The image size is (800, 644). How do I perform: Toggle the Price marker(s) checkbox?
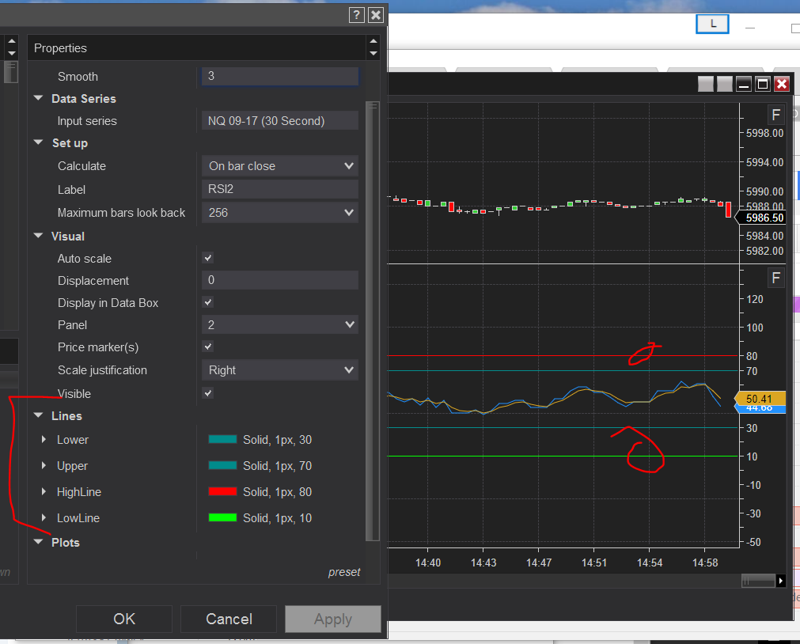point(208,347)
